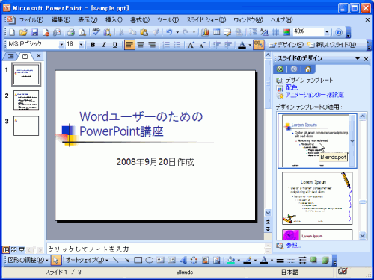Click the Browse link at pane bottom

pyautogui.click(x=292, y=245)
